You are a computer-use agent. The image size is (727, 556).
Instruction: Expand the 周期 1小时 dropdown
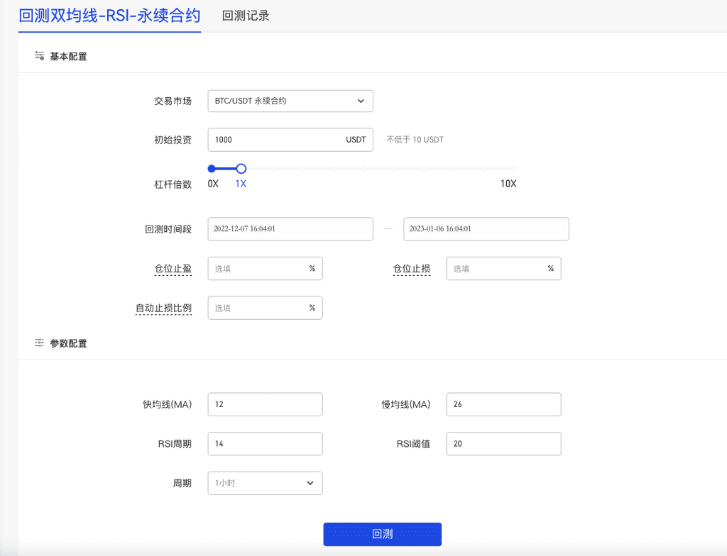pos(265,483)
